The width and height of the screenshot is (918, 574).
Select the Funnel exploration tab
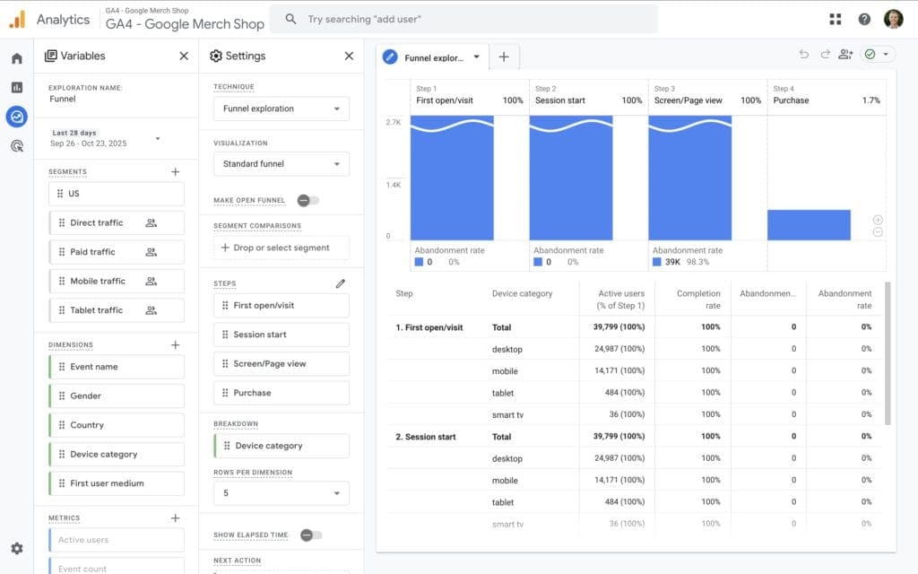tap(434, 57)
